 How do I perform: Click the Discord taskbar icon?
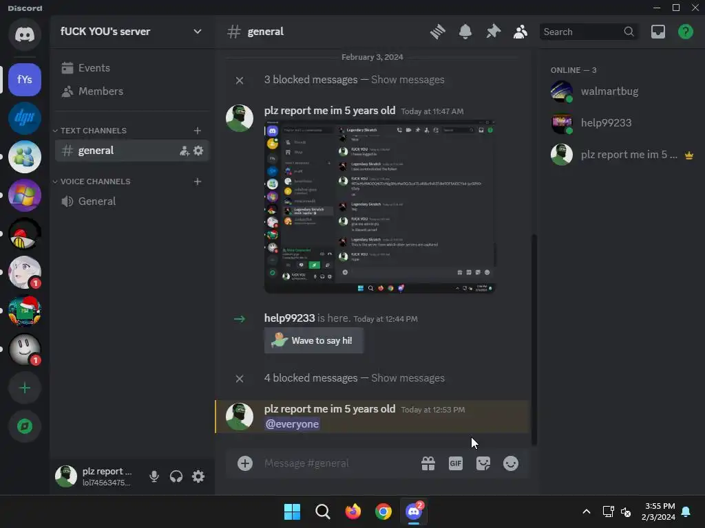(x=414, y=511)
